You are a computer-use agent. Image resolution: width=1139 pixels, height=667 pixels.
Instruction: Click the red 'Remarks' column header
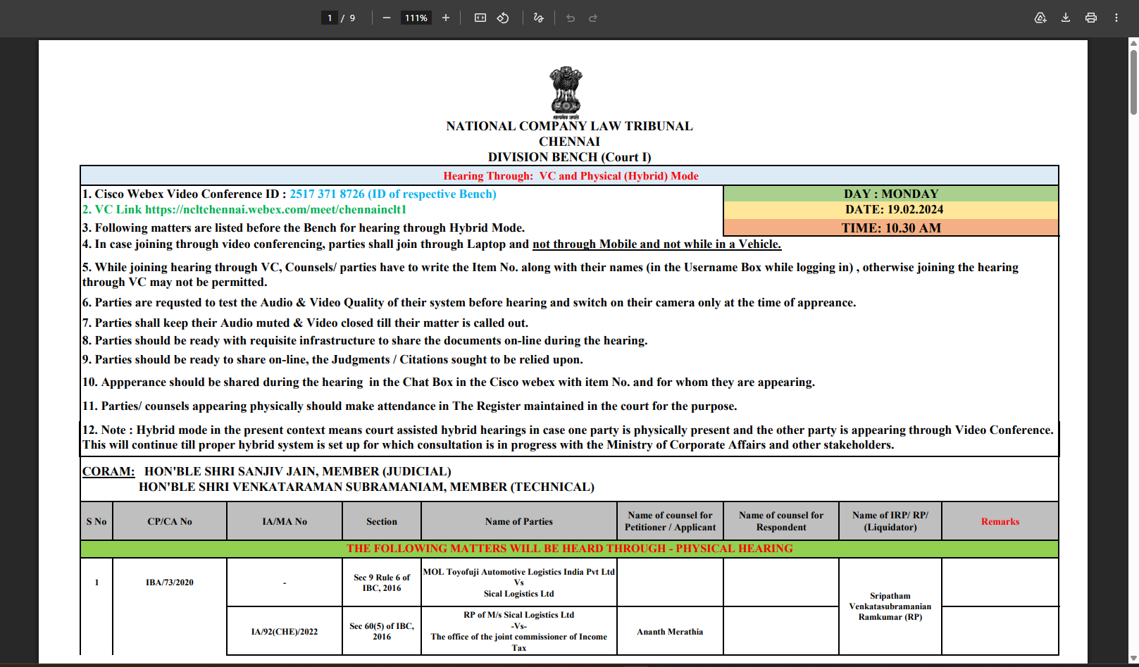[x=1000, y=521]
